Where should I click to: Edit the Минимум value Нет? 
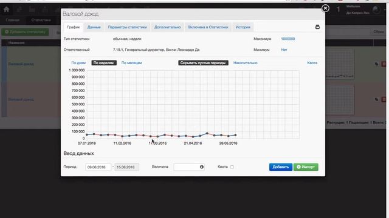pyautogui.click(x=284, y=50)
